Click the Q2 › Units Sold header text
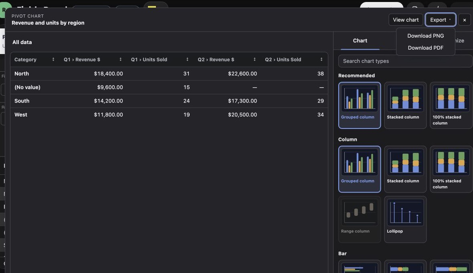The width and height of the screenshot is (473, 273). pyautogui.click(x=283, y=60)
